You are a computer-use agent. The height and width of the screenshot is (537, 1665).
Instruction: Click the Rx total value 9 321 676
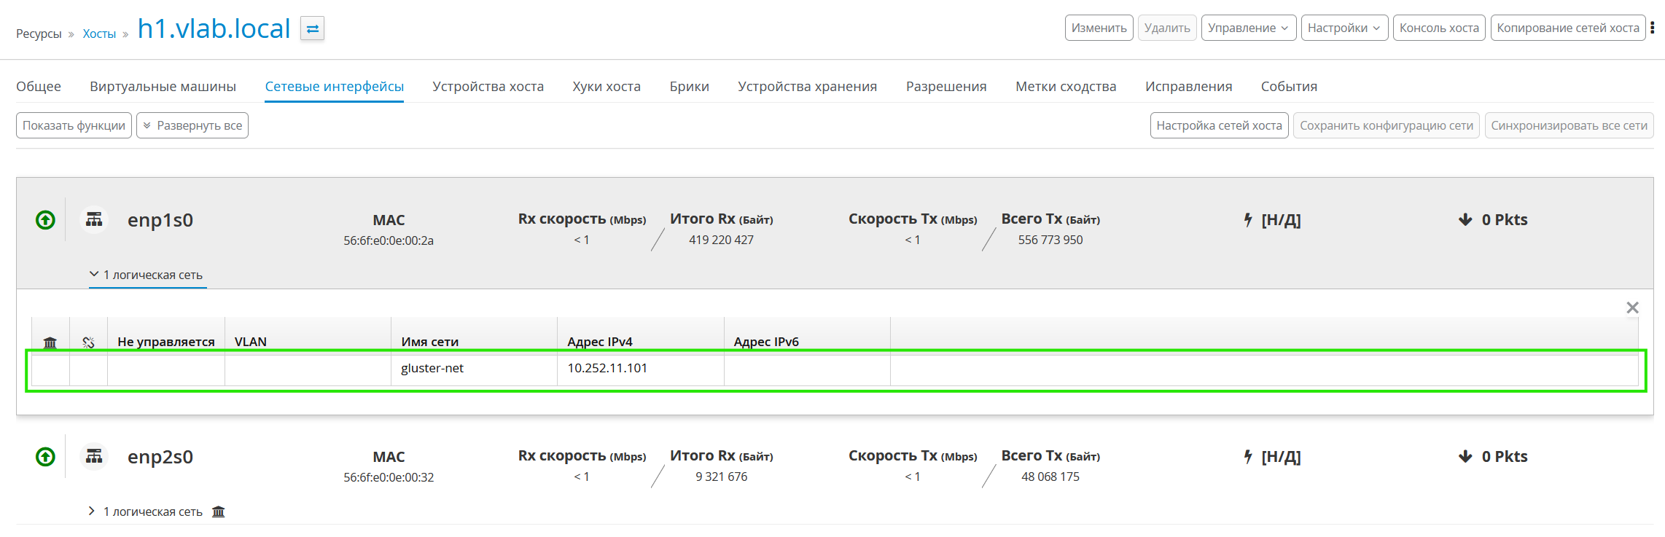722,477
